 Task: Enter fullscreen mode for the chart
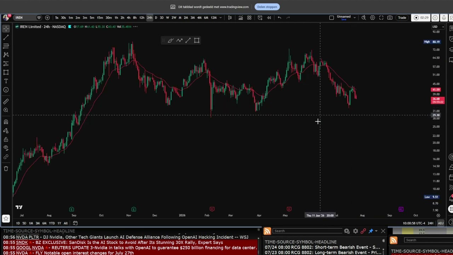click(x=381, y=18)
